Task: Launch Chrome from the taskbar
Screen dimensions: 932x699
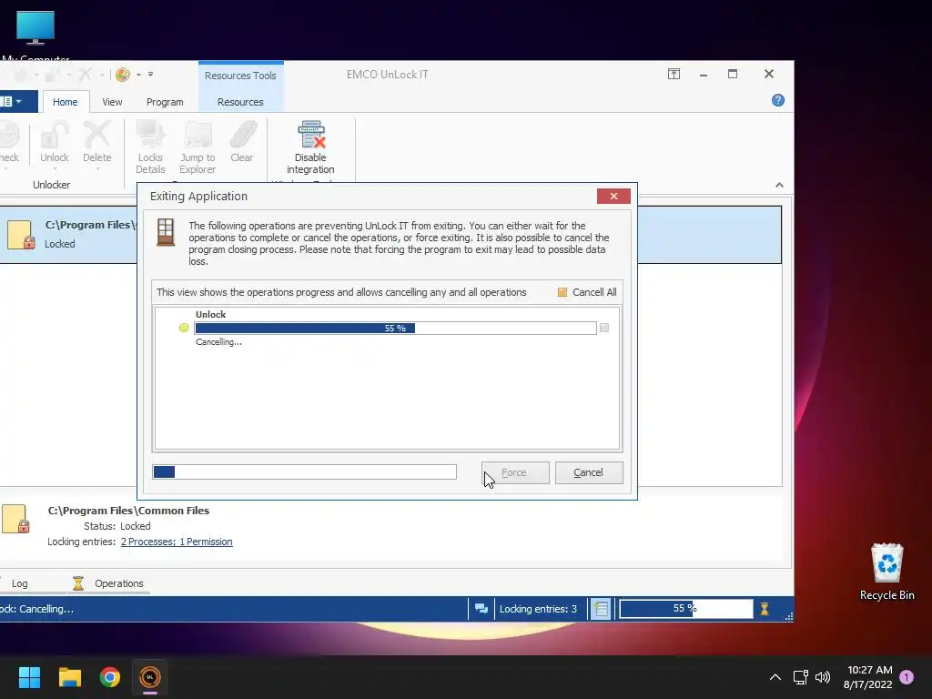Action: pyautogui.click(x=110, y=677)
